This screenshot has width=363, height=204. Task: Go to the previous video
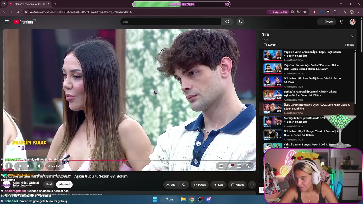tap(20, 166)
